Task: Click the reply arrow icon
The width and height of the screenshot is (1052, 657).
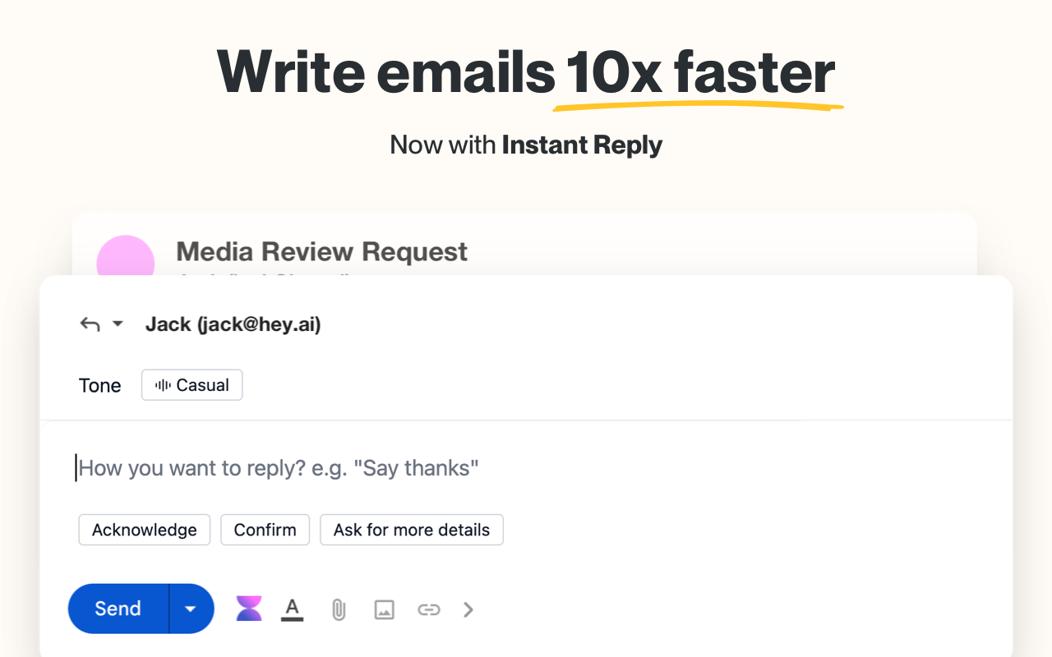Action: point(90,324)
